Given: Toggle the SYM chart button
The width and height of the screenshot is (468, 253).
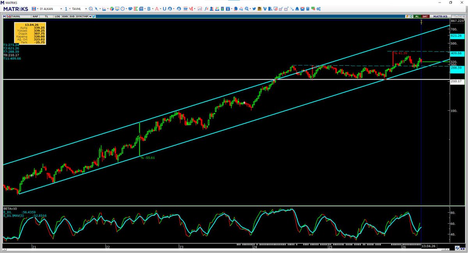Looking at the screenshot, I should tap(79, 16).
